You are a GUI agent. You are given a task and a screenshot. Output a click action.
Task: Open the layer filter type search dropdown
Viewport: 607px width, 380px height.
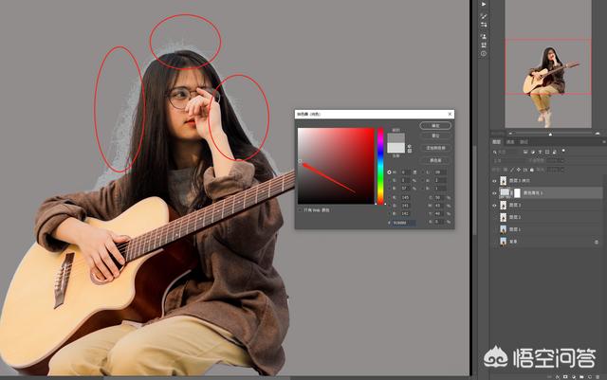tap(507, 152)
